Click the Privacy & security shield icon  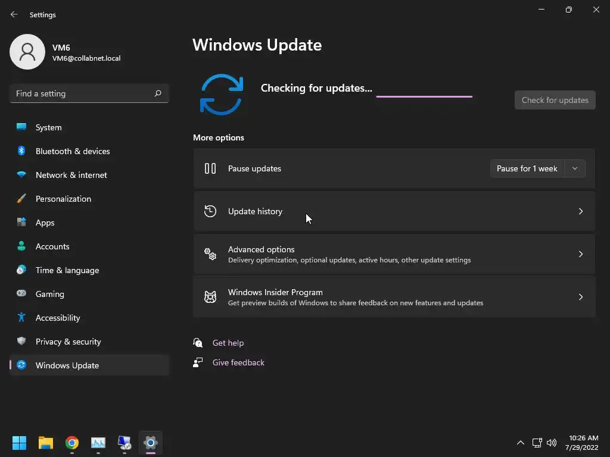pos(21,341)
